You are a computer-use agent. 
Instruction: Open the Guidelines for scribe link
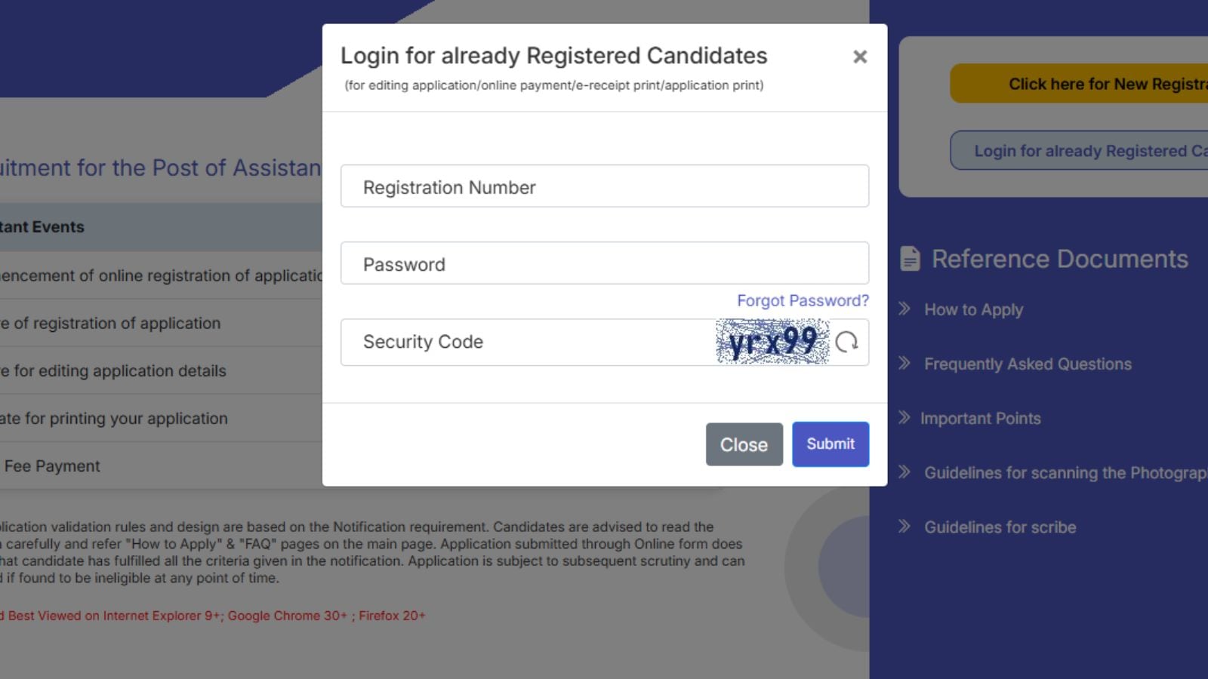pyautogui.click(x=1000, y=527)
